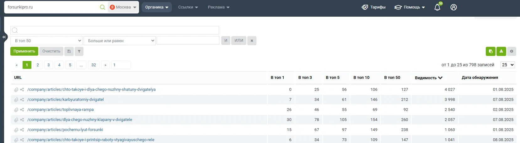Click the go-to-page number input field
This screenshot has width=520, height=143.
tap(121, 65)
